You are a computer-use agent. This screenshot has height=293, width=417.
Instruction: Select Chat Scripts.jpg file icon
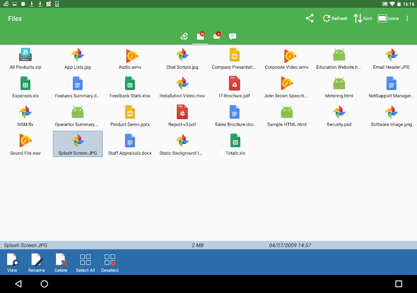coord(182,55)
